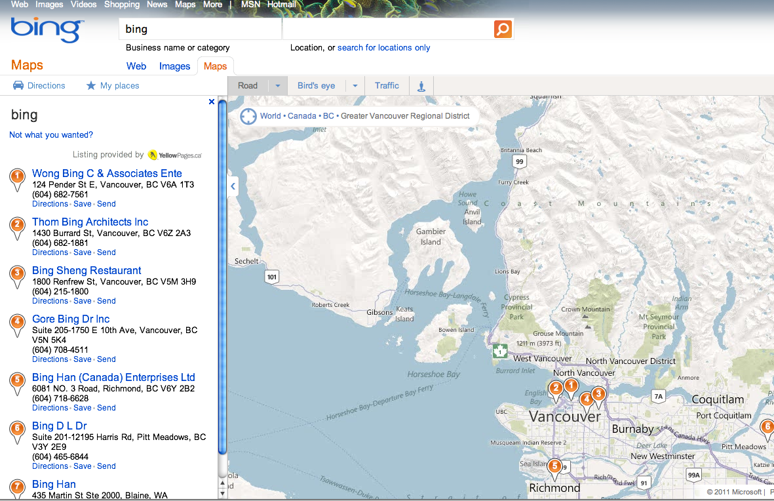Click the Directions car icon
Image resolution: width=774 pixels, height=501 pixels.
click(18, 86)
